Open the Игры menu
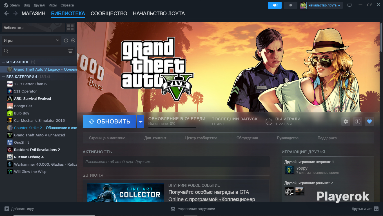This screenshot has width=383, height=216. coord(53,5)
